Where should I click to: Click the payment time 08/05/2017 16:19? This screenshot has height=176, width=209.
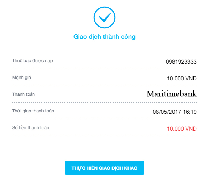coord(175,112)
